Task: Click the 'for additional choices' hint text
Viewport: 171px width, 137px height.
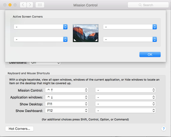Action: (85, 119)
